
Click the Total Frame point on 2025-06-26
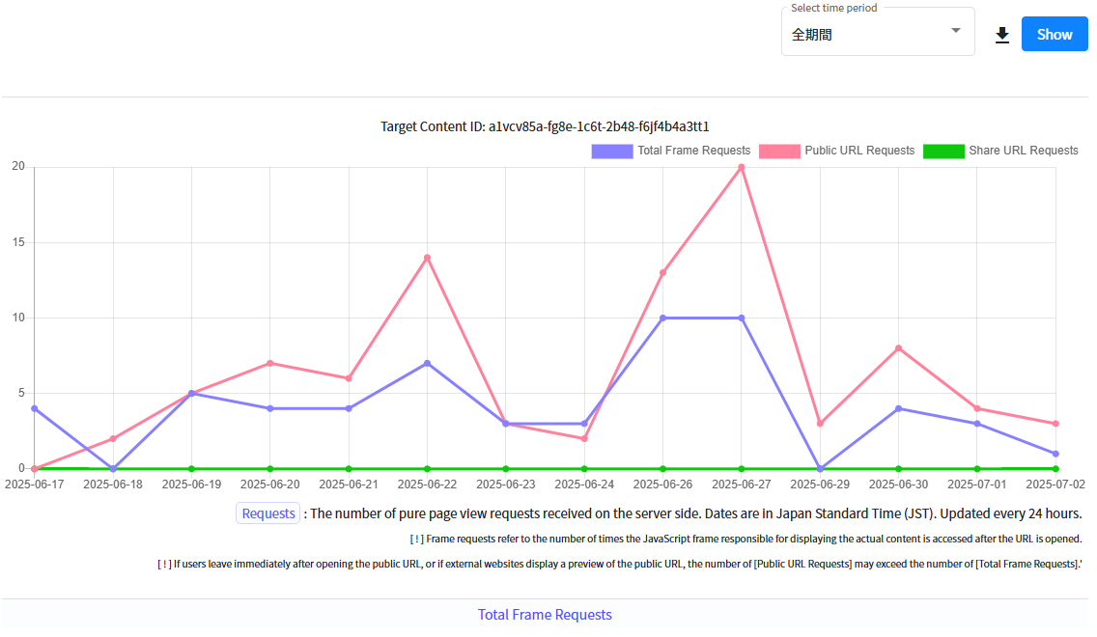663,318
